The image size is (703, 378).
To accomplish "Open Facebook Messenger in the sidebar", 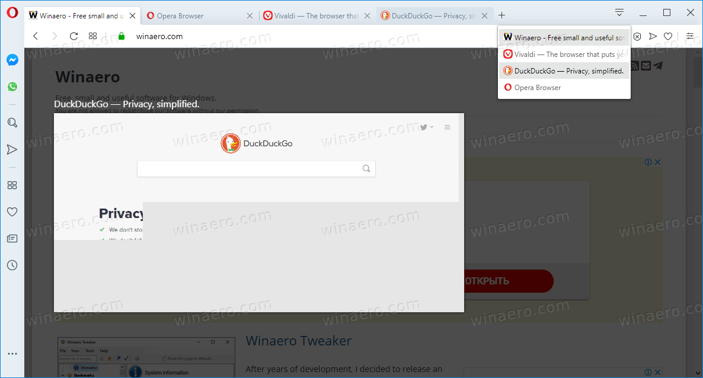I will click(12, 60).
